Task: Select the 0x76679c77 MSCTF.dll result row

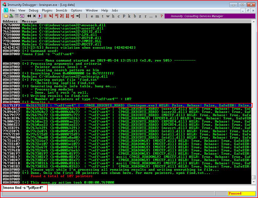Action: (127, 115)
